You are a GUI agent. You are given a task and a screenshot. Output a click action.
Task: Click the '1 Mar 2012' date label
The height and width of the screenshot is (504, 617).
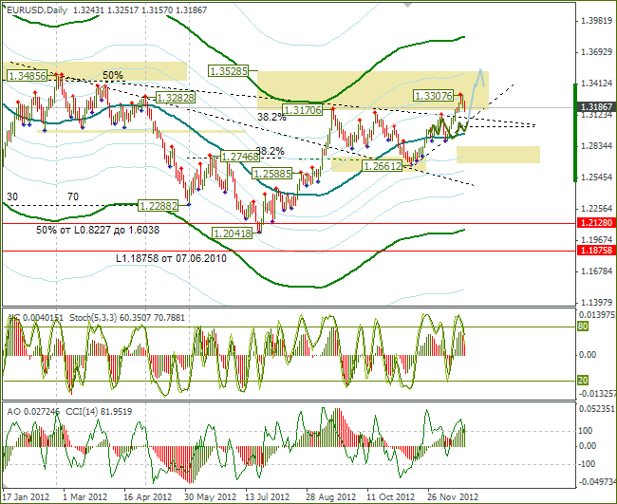[85, 497]
